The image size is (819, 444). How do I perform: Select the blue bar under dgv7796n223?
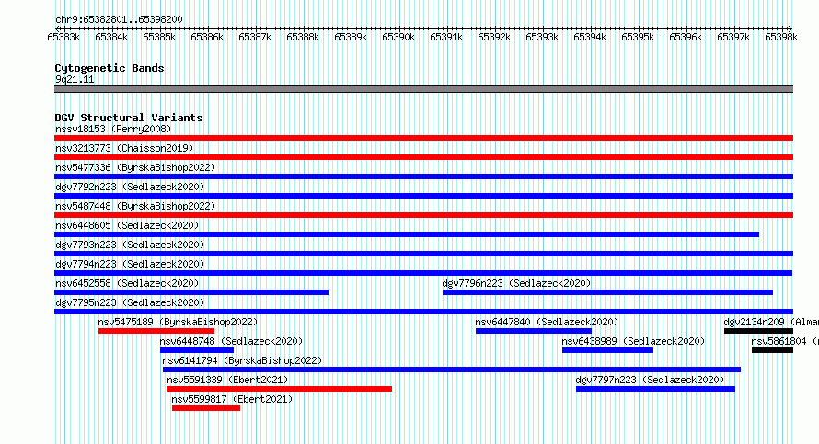coord(607,292)
